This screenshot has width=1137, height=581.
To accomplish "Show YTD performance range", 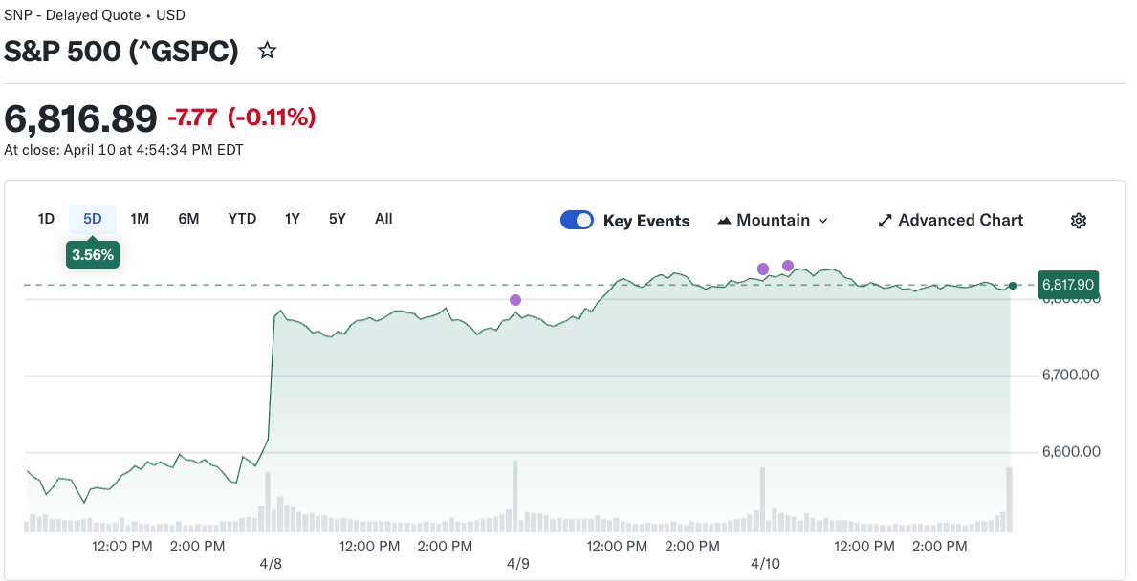I will click(x=242, y=219).
